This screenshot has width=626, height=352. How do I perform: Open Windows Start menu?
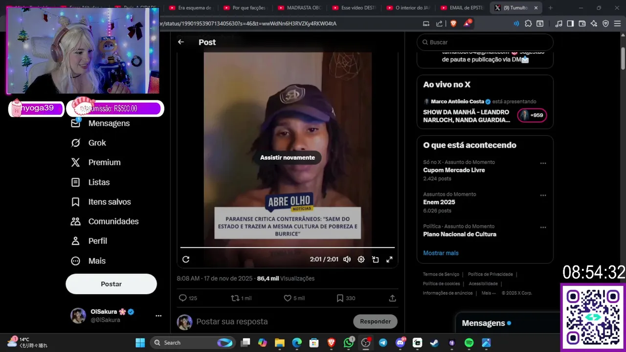tap(140, 343)
